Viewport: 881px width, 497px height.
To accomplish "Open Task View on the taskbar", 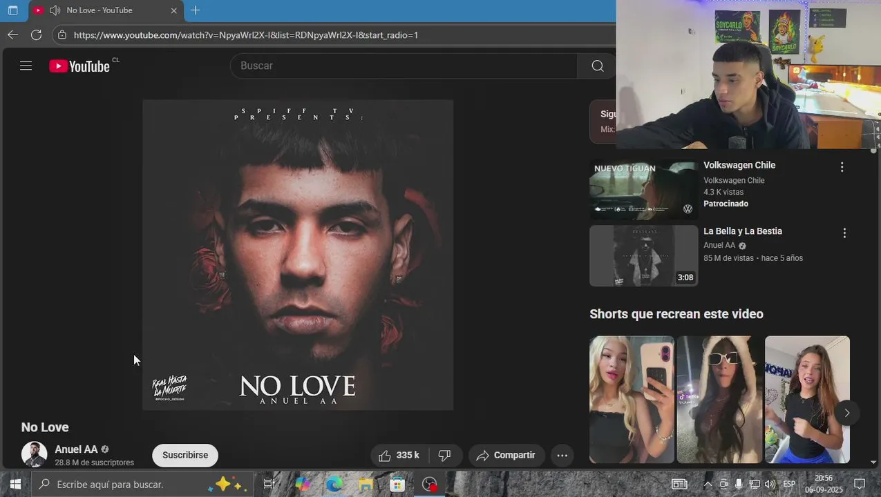I will [x=269, y=485].
